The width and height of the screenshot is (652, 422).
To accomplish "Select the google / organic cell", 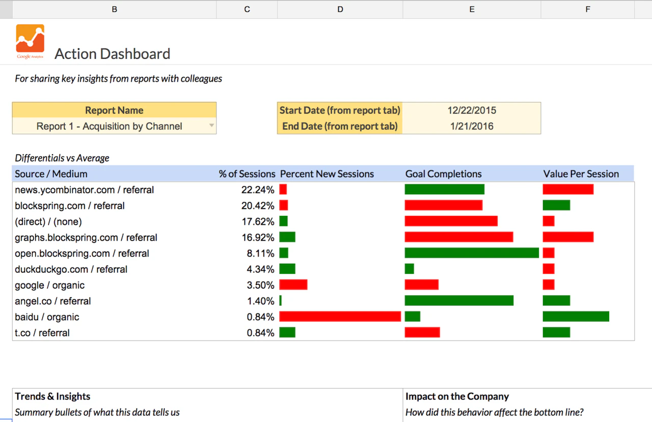I will click(114, 285).
